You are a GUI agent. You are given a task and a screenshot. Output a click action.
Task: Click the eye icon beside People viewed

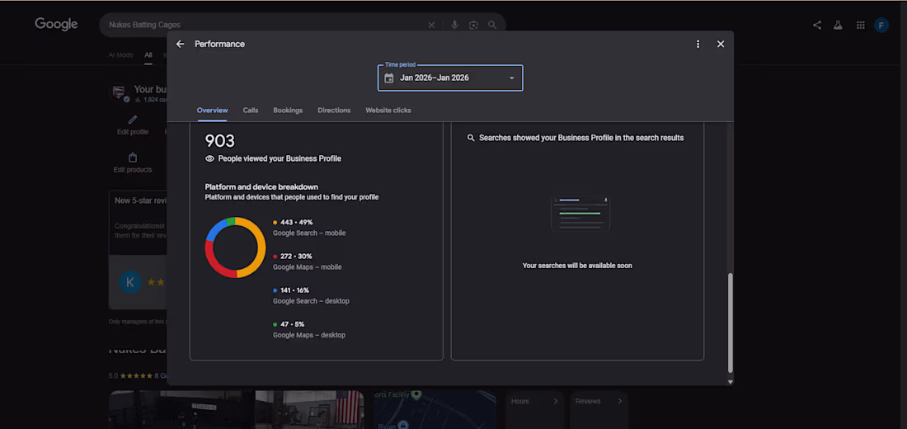tap(209, 158)
